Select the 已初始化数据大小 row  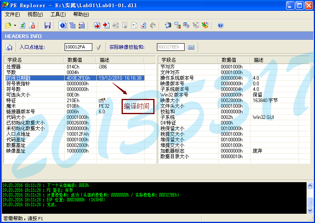[x=75, y=123]
